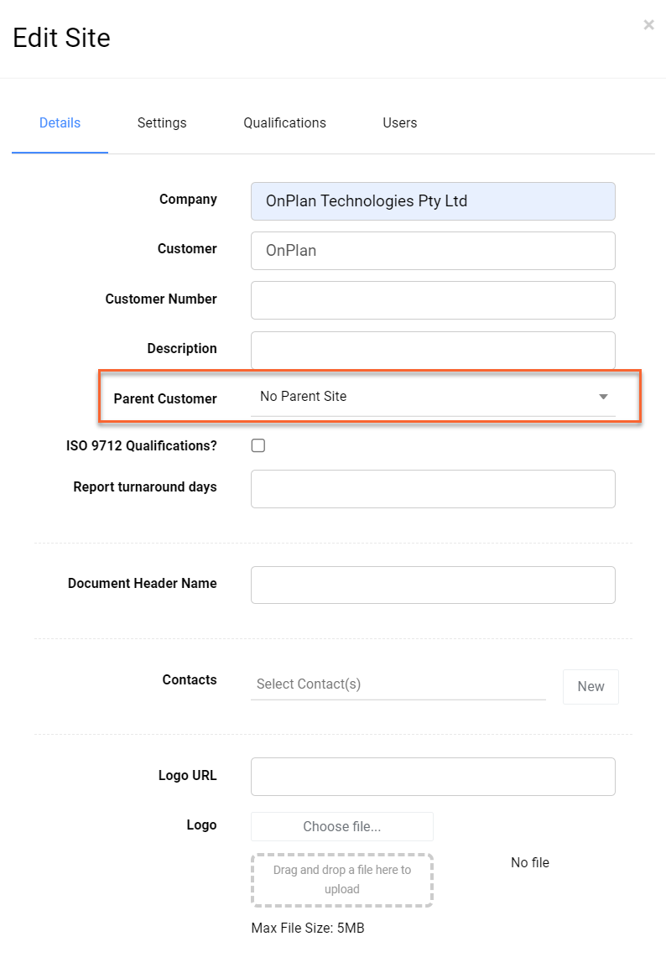
Task: Click the No file text
Action: pos(530,862)
